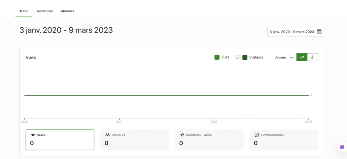The height and width of the screenshot is (159, 347).
Task: Open the Années period dropdown
Action: tap(284, 58)
